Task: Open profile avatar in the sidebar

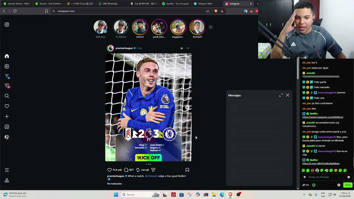Action: pos(7,137)
